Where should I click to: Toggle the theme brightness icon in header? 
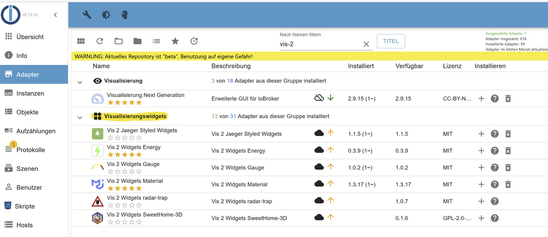coord(106,15)
